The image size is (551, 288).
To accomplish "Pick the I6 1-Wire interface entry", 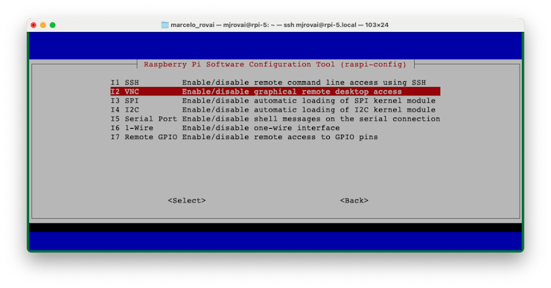I will point(226,128).
